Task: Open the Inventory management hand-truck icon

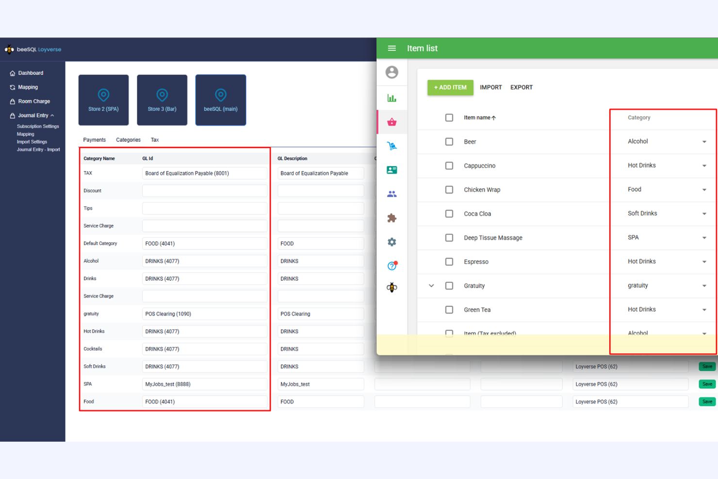Action: [392, 146]
